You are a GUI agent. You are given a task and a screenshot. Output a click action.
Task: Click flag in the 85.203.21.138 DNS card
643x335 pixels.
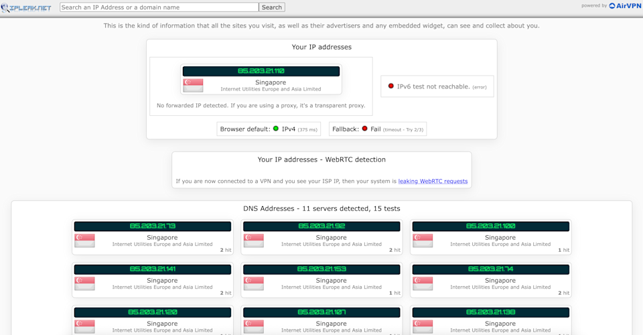[423, 326]
